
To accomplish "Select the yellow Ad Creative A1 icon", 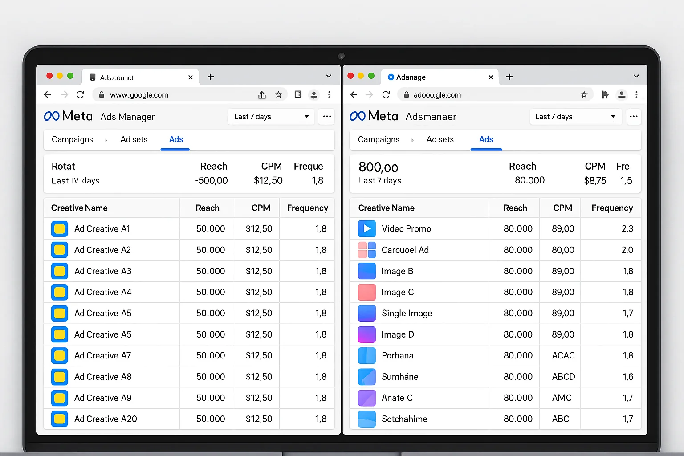I will click(x=59, y=228).
